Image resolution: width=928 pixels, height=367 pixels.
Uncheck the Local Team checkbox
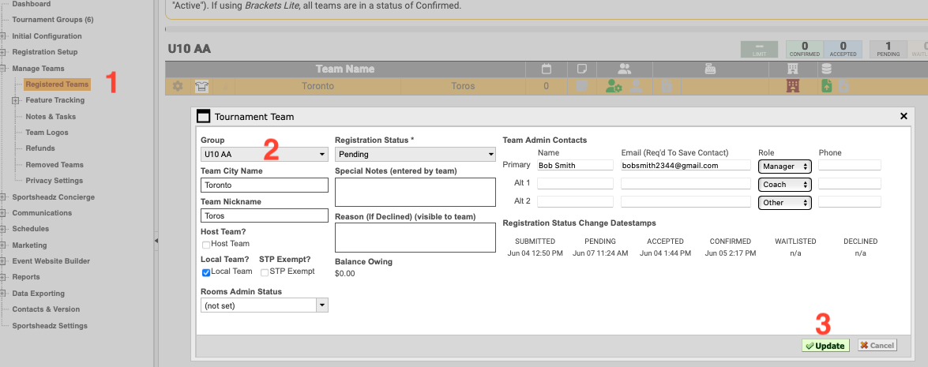pos(206,272)
